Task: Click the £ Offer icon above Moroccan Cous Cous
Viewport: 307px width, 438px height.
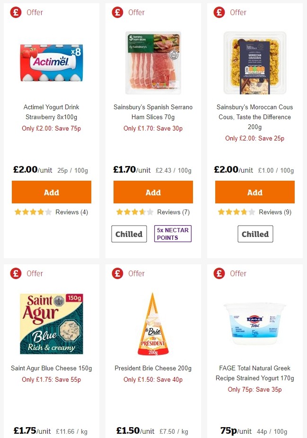Action: pos(219,12)
